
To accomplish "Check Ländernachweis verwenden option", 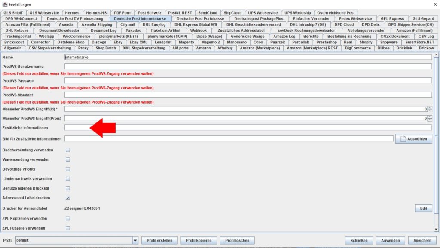I will tap(68, 179).
